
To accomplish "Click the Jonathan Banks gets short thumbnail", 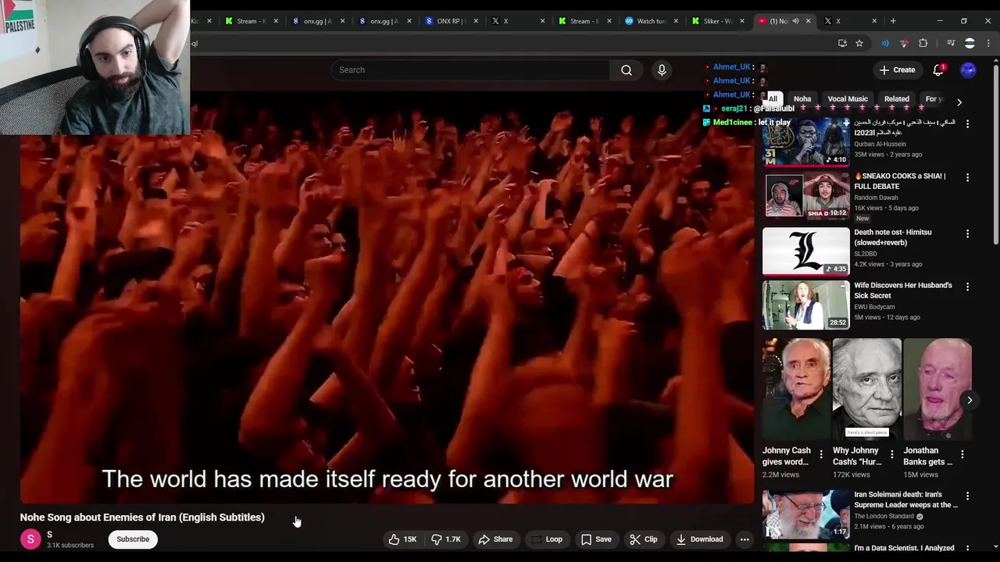I will point(937,389).
